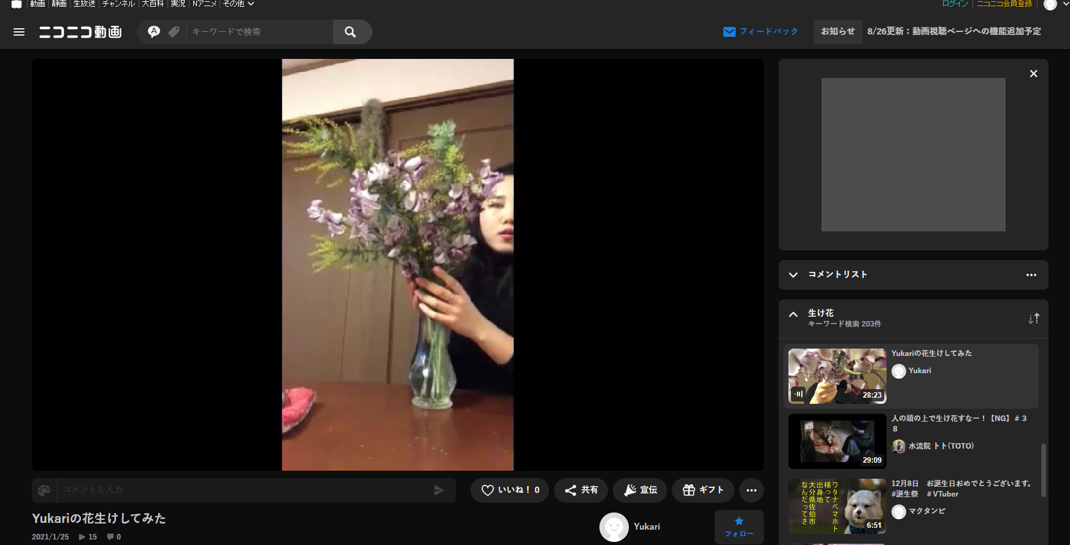Click Yukari name in playlist item
The width and height of the screenshot is (1070, 545).
click(920, 371)
